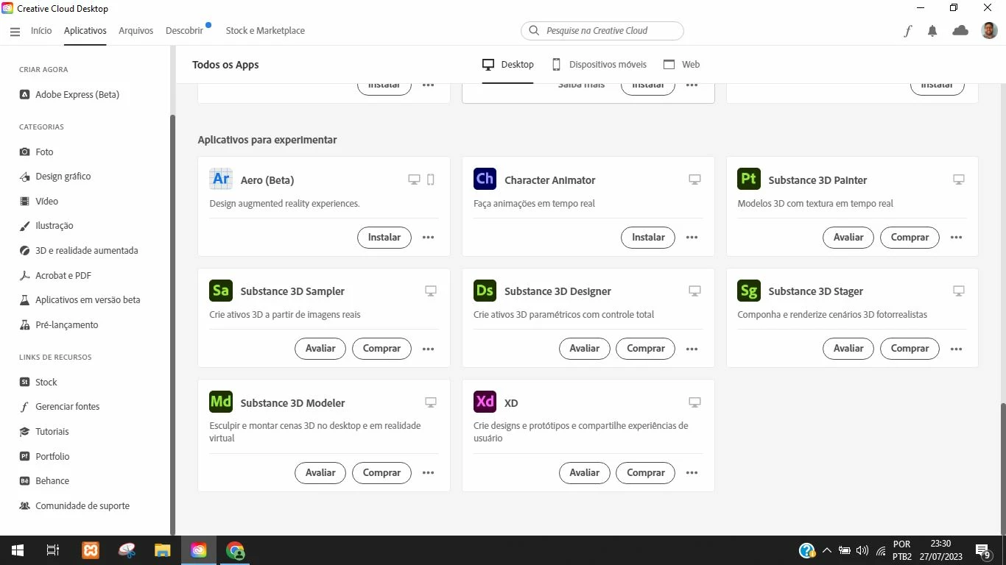This screenshot has height=565, width=1006.
Task: Check the cloud sync status icon
Action: pyautogui.click(x=960, y=31)
